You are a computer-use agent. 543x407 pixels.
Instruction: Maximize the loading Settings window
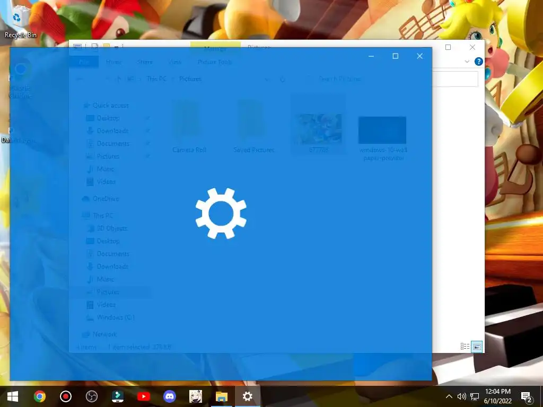coord(396,56)
